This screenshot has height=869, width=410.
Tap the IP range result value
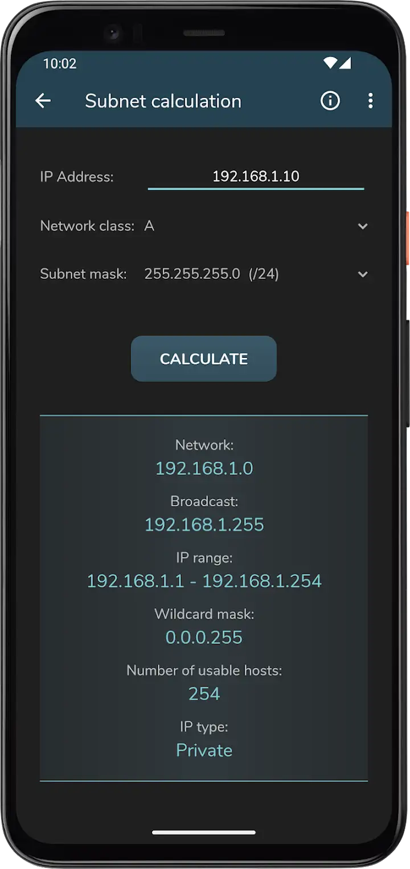point(204,581)
